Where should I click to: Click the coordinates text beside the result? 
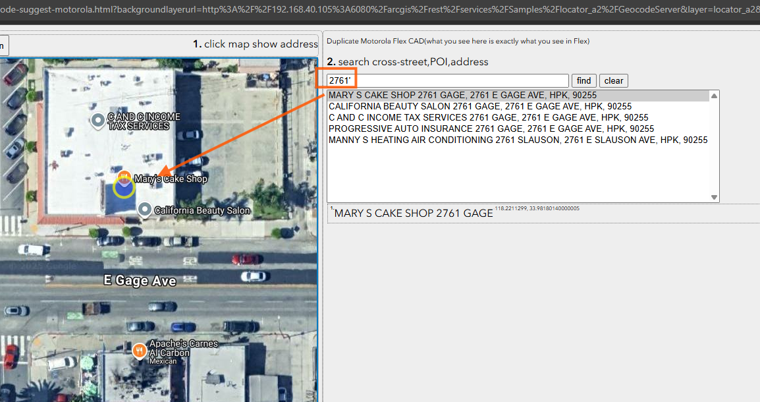click(537, 208)
